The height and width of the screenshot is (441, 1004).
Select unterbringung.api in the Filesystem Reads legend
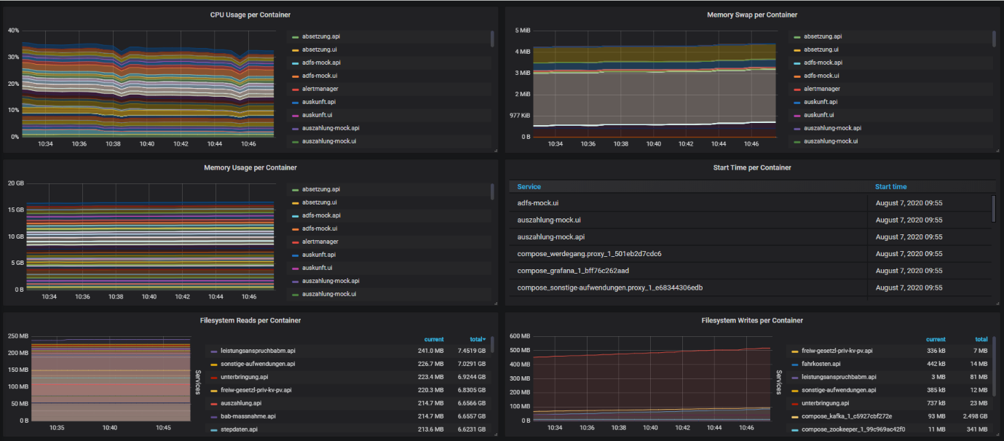(x=244, y=377)
